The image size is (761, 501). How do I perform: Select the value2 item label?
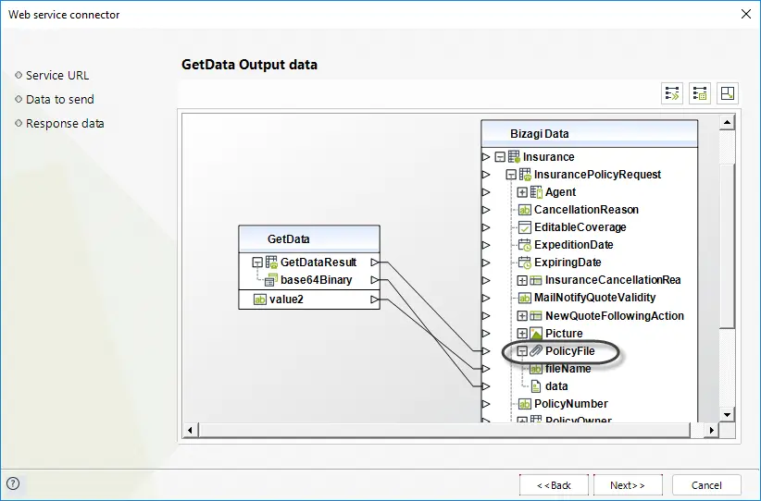286,299
